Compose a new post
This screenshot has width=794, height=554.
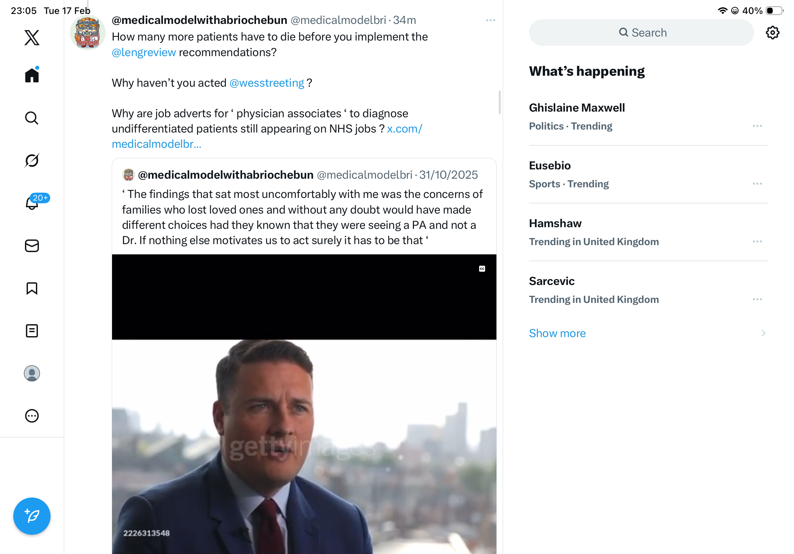(x=32, y=516)
